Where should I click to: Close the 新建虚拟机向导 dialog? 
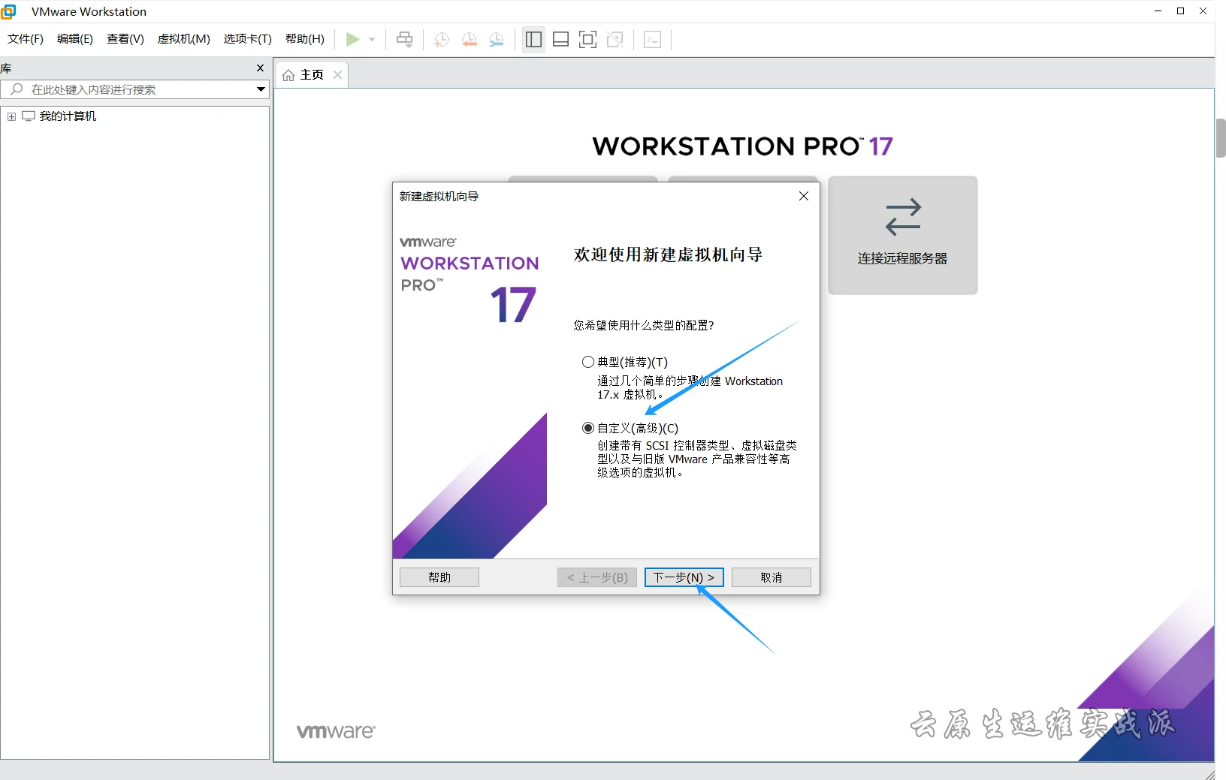(804, 196)
